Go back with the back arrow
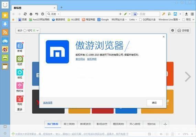 pyautogui.click(x=13, y=14)
